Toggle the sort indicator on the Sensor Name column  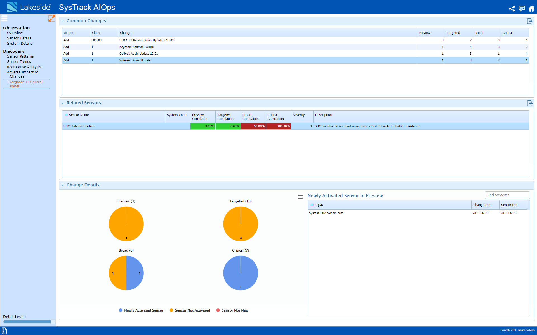pos(67,115)
